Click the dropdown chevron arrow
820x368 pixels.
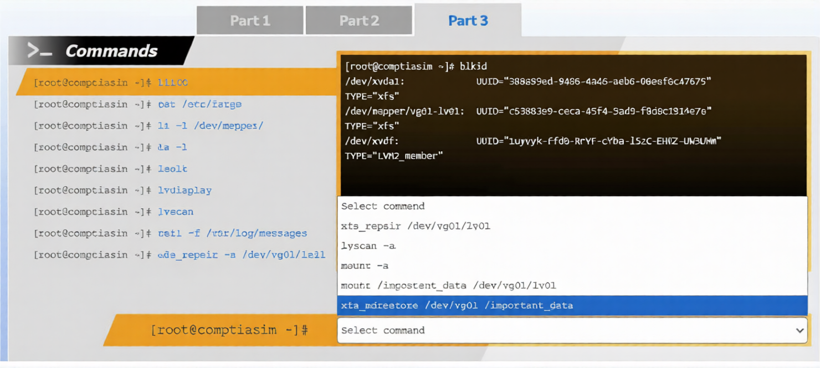coord(799,330)
